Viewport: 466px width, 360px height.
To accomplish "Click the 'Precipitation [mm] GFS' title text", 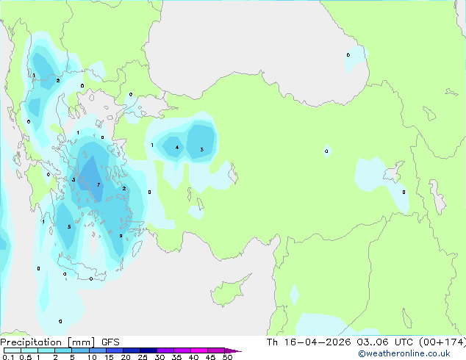I will 60,342.
